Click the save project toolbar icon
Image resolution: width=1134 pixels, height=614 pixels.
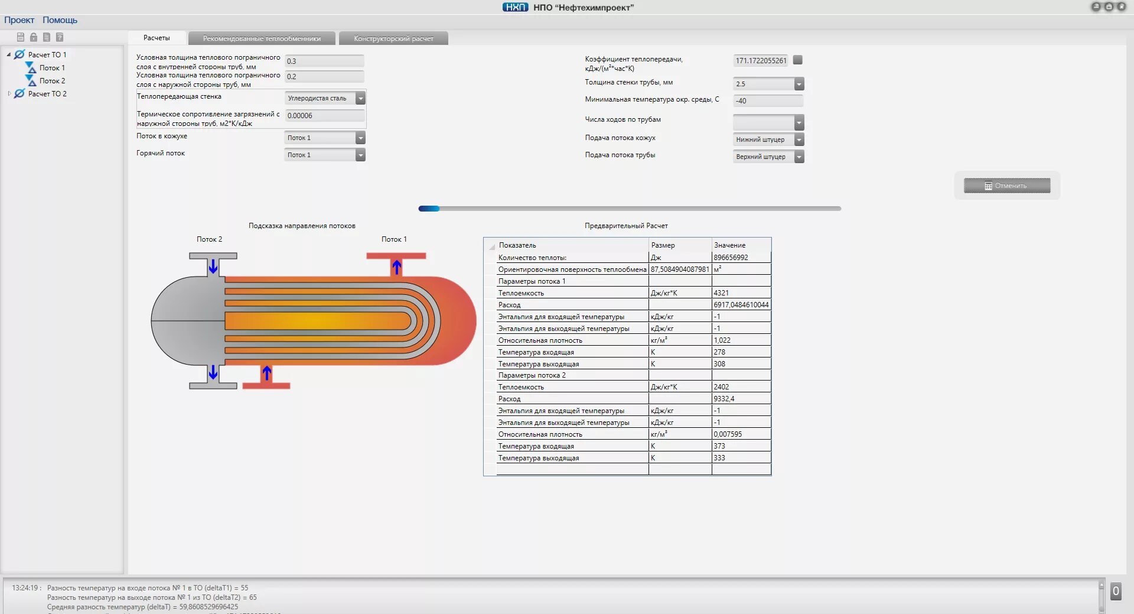point(21,37)
